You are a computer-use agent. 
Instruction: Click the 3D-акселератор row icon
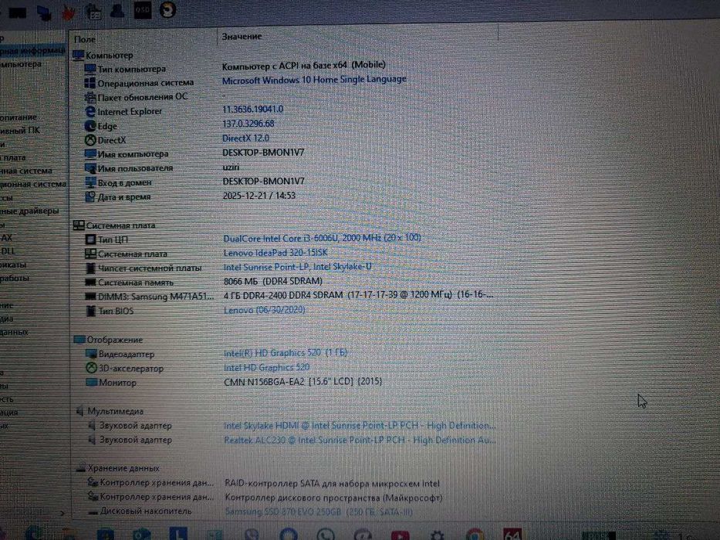point(91,368)
